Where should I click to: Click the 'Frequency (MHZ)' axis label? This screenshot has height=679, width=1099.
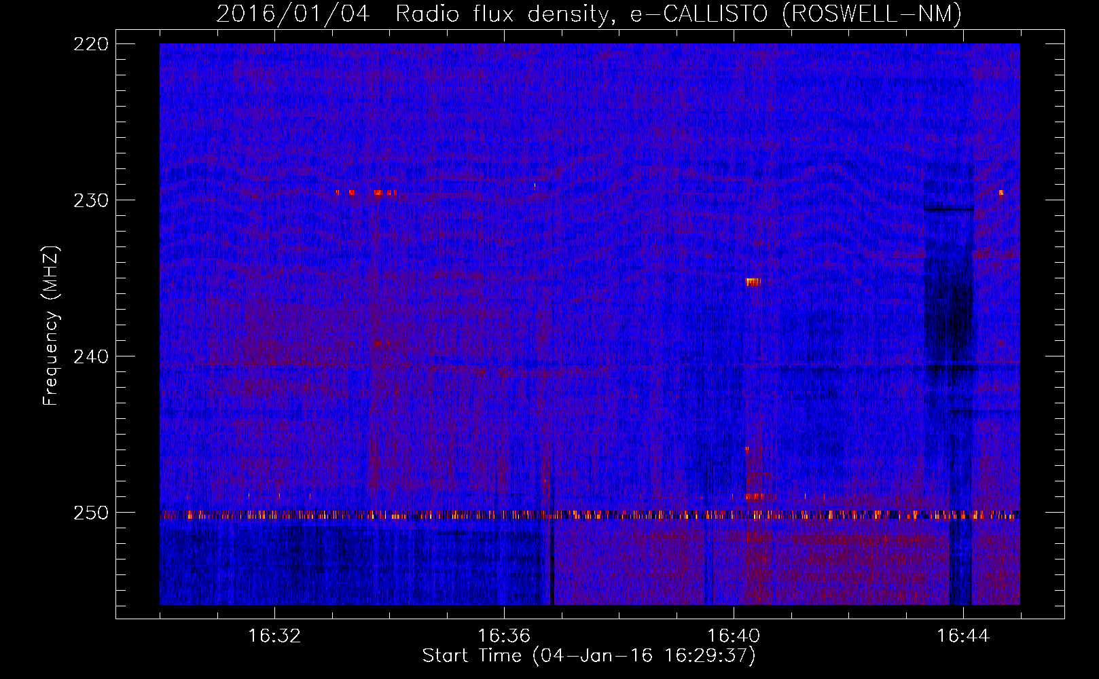(x=51, y=325)
